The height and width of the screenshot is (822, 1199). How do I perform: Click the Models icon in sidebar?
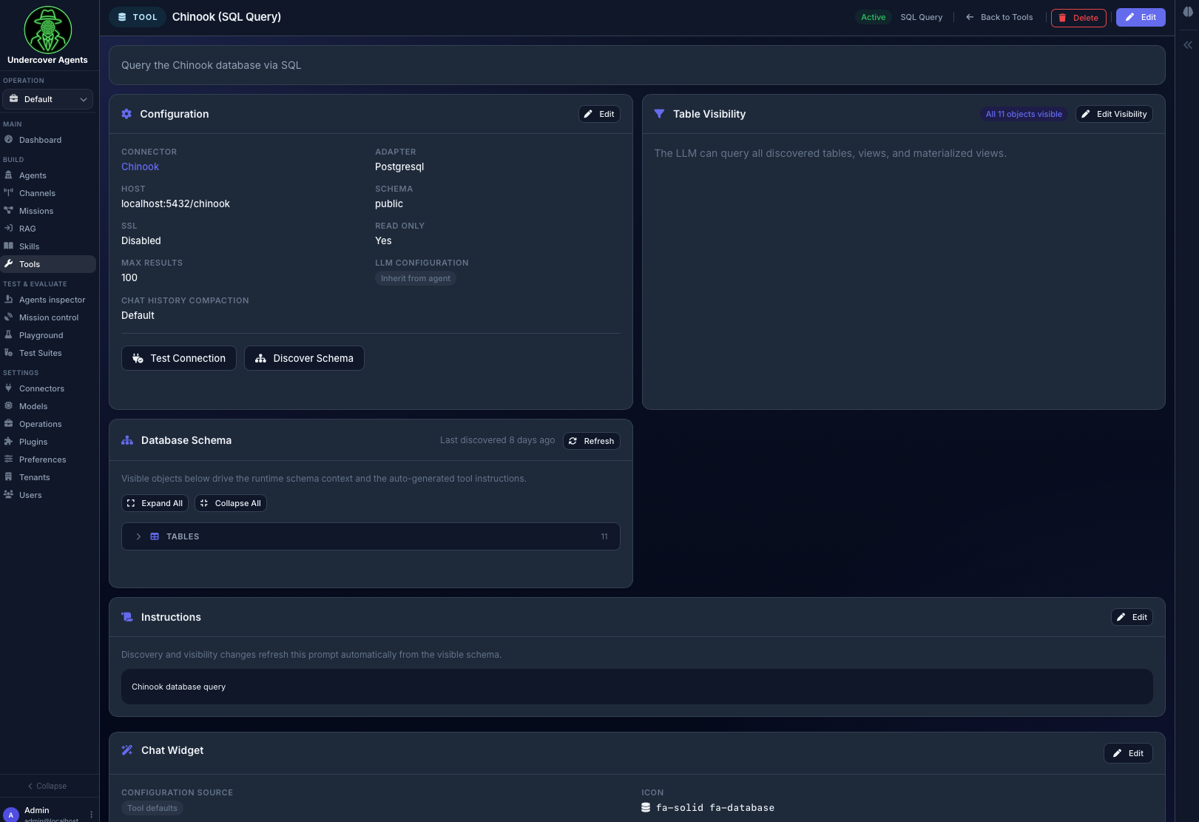9,405
